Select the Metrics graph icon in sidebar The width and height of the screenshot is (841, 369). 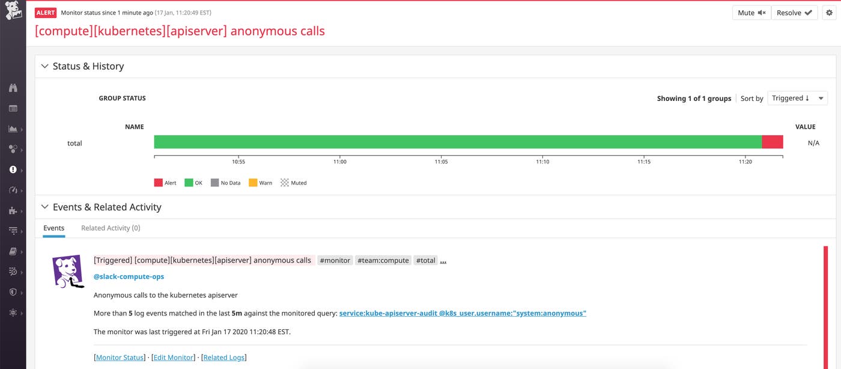coord(13,129)
